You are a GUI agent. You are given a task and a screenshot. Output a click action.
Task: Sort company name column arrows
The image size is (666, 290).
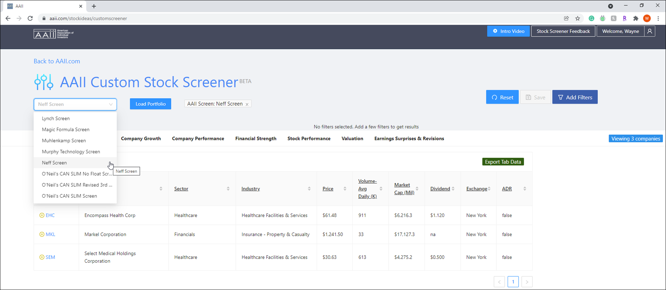[161, 189]
